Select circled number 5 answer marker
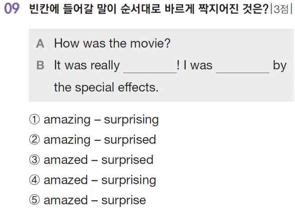295x213 pixels. pos(34,200)
